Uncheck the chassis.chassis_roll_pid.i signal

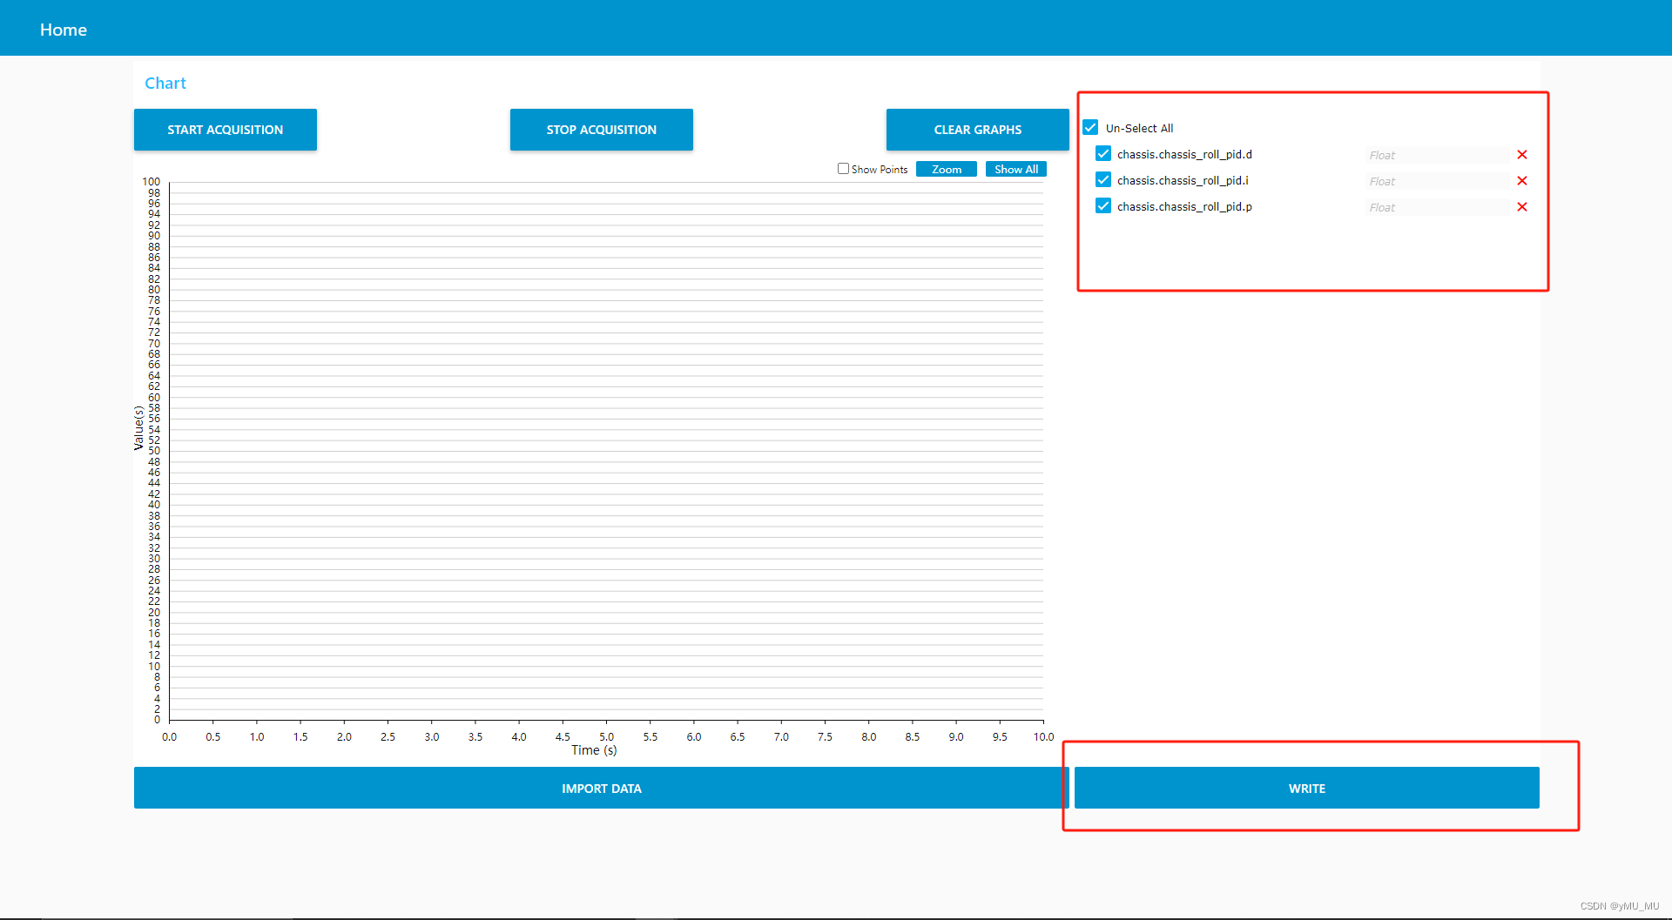click(x=1102, y=179)
